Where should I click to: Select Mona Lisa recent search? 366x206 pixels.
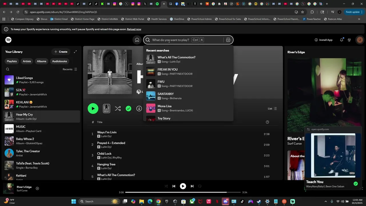[188, 108]
